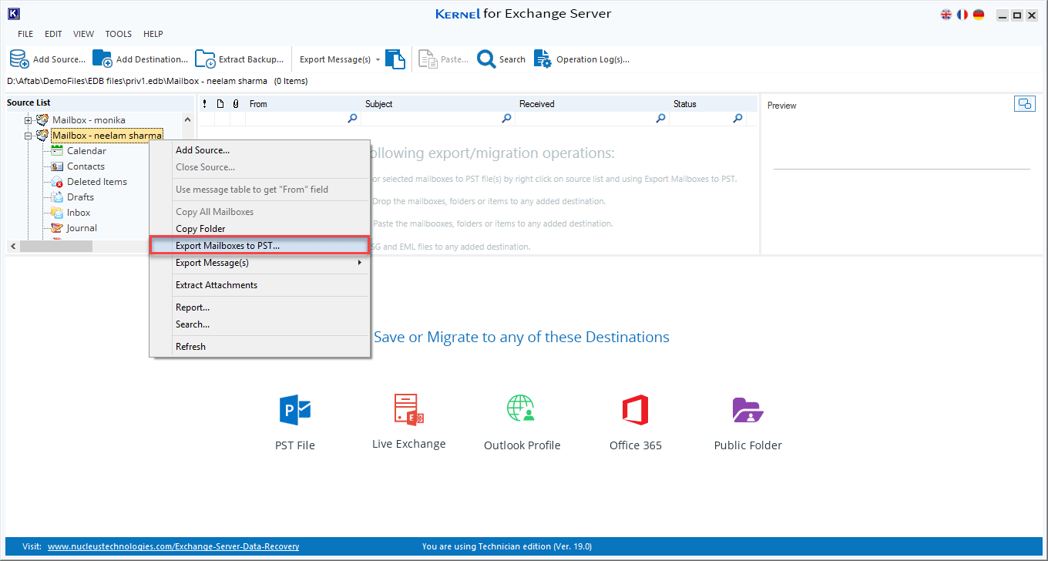Click the importance (!) column header icon
Image resolution: width=1048 pixels, height=561 pixels.
[205, 104]
